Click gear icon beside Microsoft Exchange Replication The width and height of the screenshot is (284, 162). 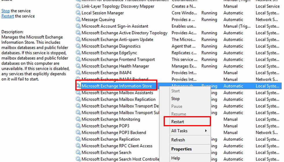(x=78, y=139)
